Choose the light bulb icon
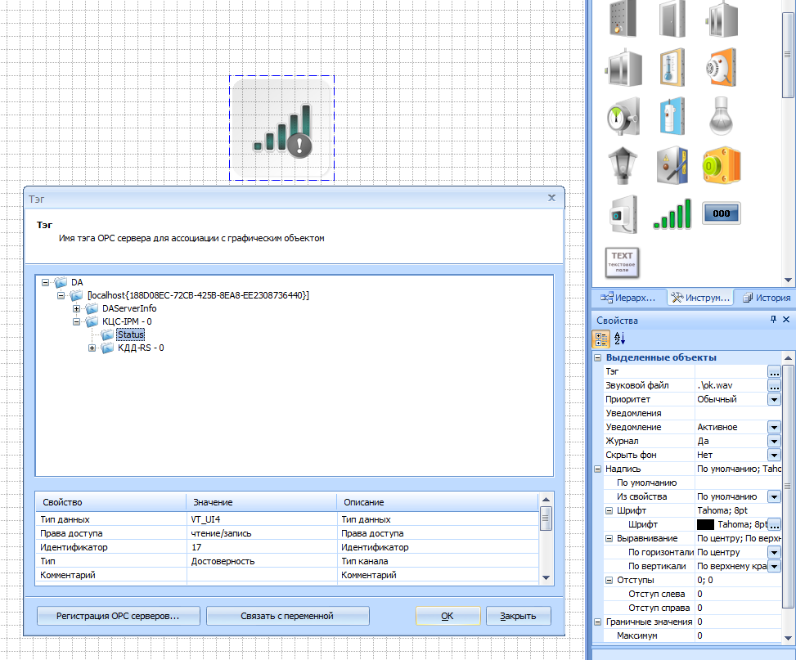Screen dimensions: 796x660 point(721,116)
